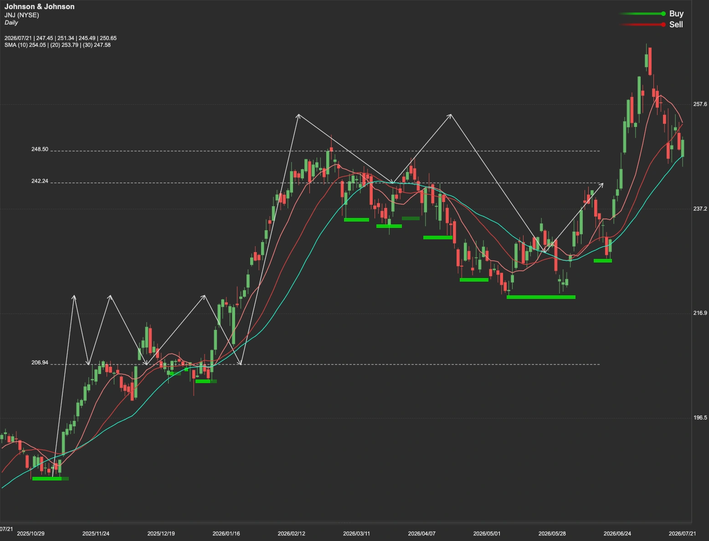
Task: Click the longest green buy bar near 2026/05/28
Action: click(x=541, y=297)
